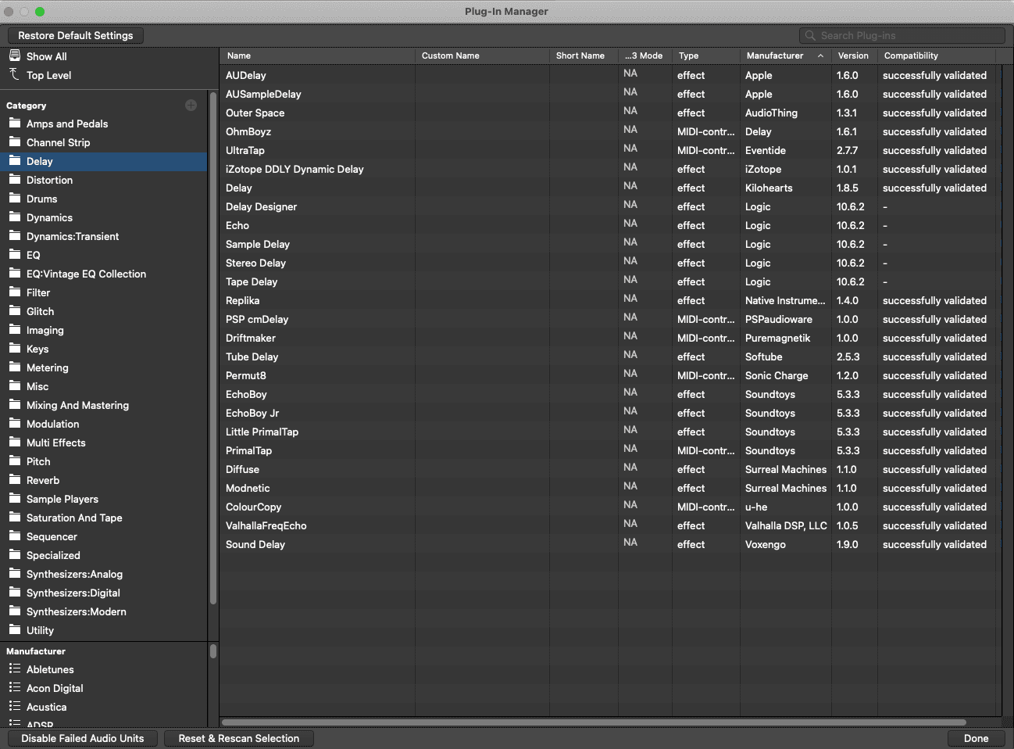Click the Short Name column header
Viewport: 1014px width, 749px height.
click(584, 56)
